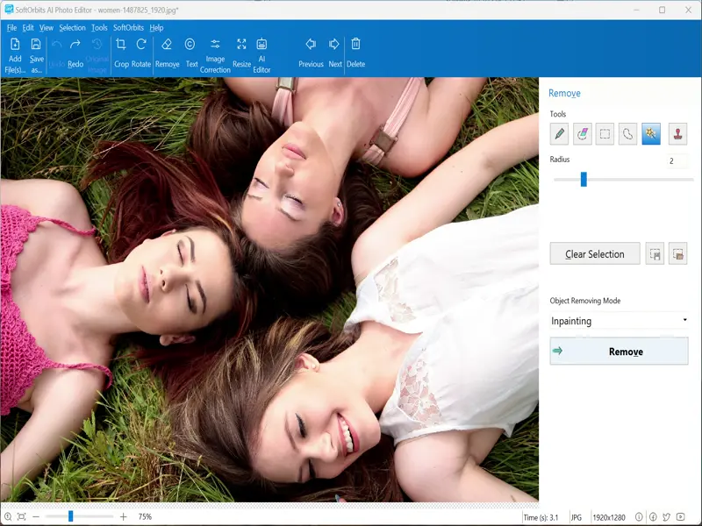Open the Edit menu
Screen dimensions: 702x526
click(28, 28)
